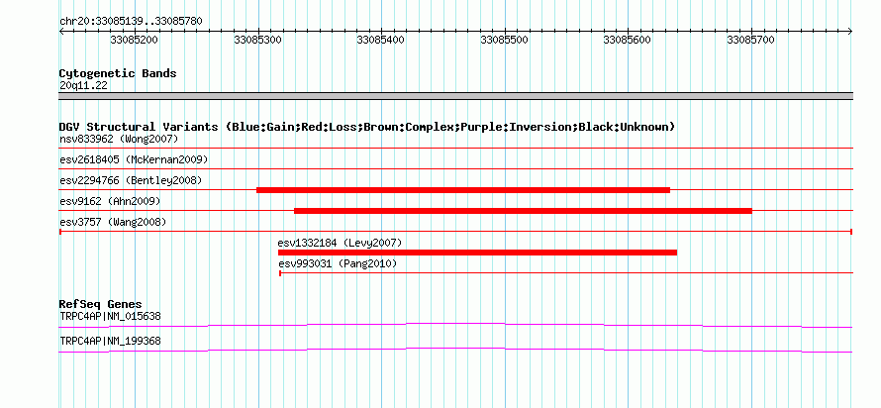Open variant esv993031 (Pang2010) label
The height and width of the screenshot is (408, 881).
(339, 263)
